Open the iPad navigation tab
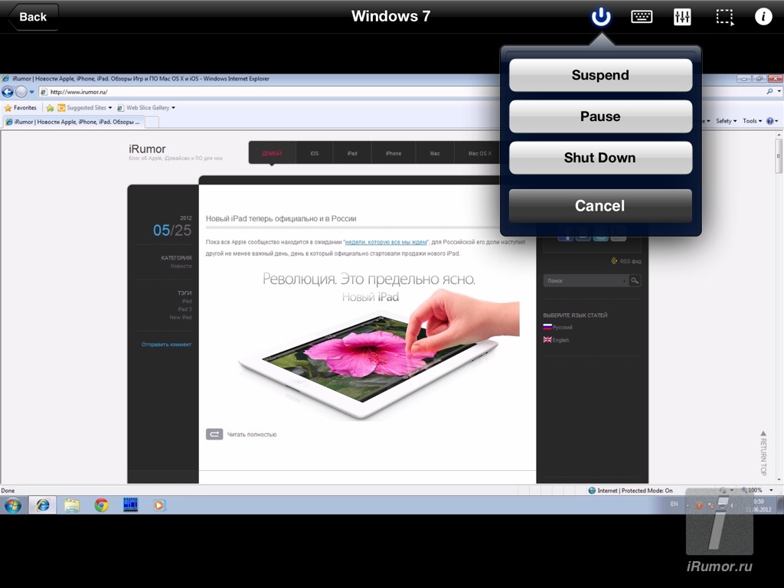Viewport: 784px width, 588px height. click(x=352, y=153)
